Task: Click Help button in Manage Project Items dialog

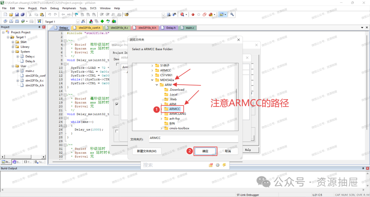Action: pos(248,150)
